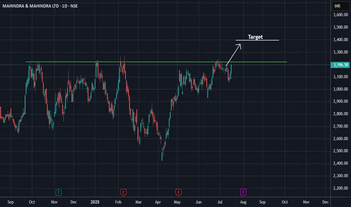
Task: Click the 2,200.00 price axis label
Action: 340,188
